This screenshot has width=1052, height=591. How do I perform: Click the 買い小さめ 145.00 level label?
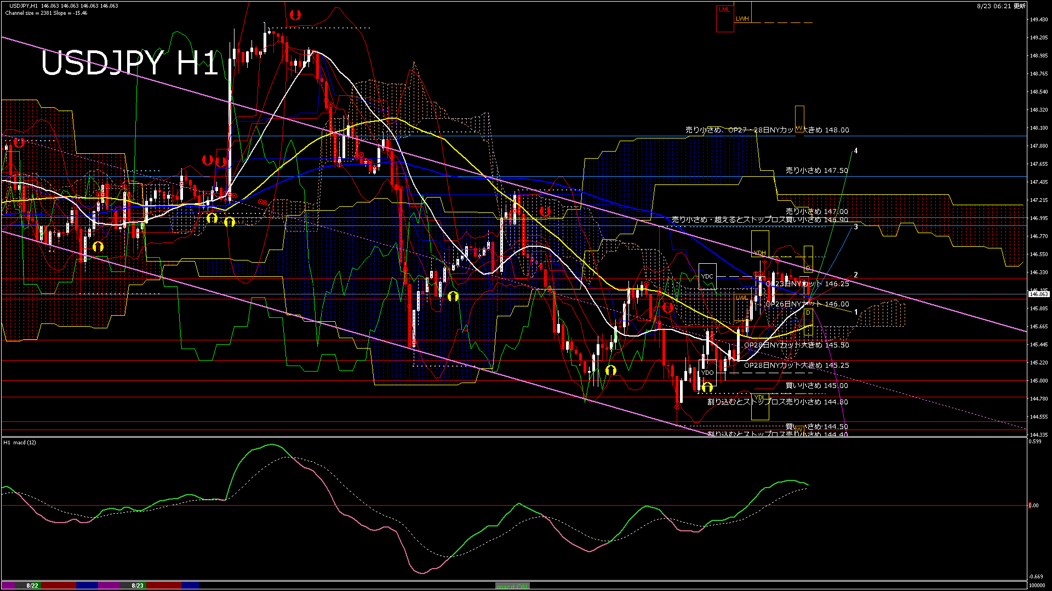816,386
